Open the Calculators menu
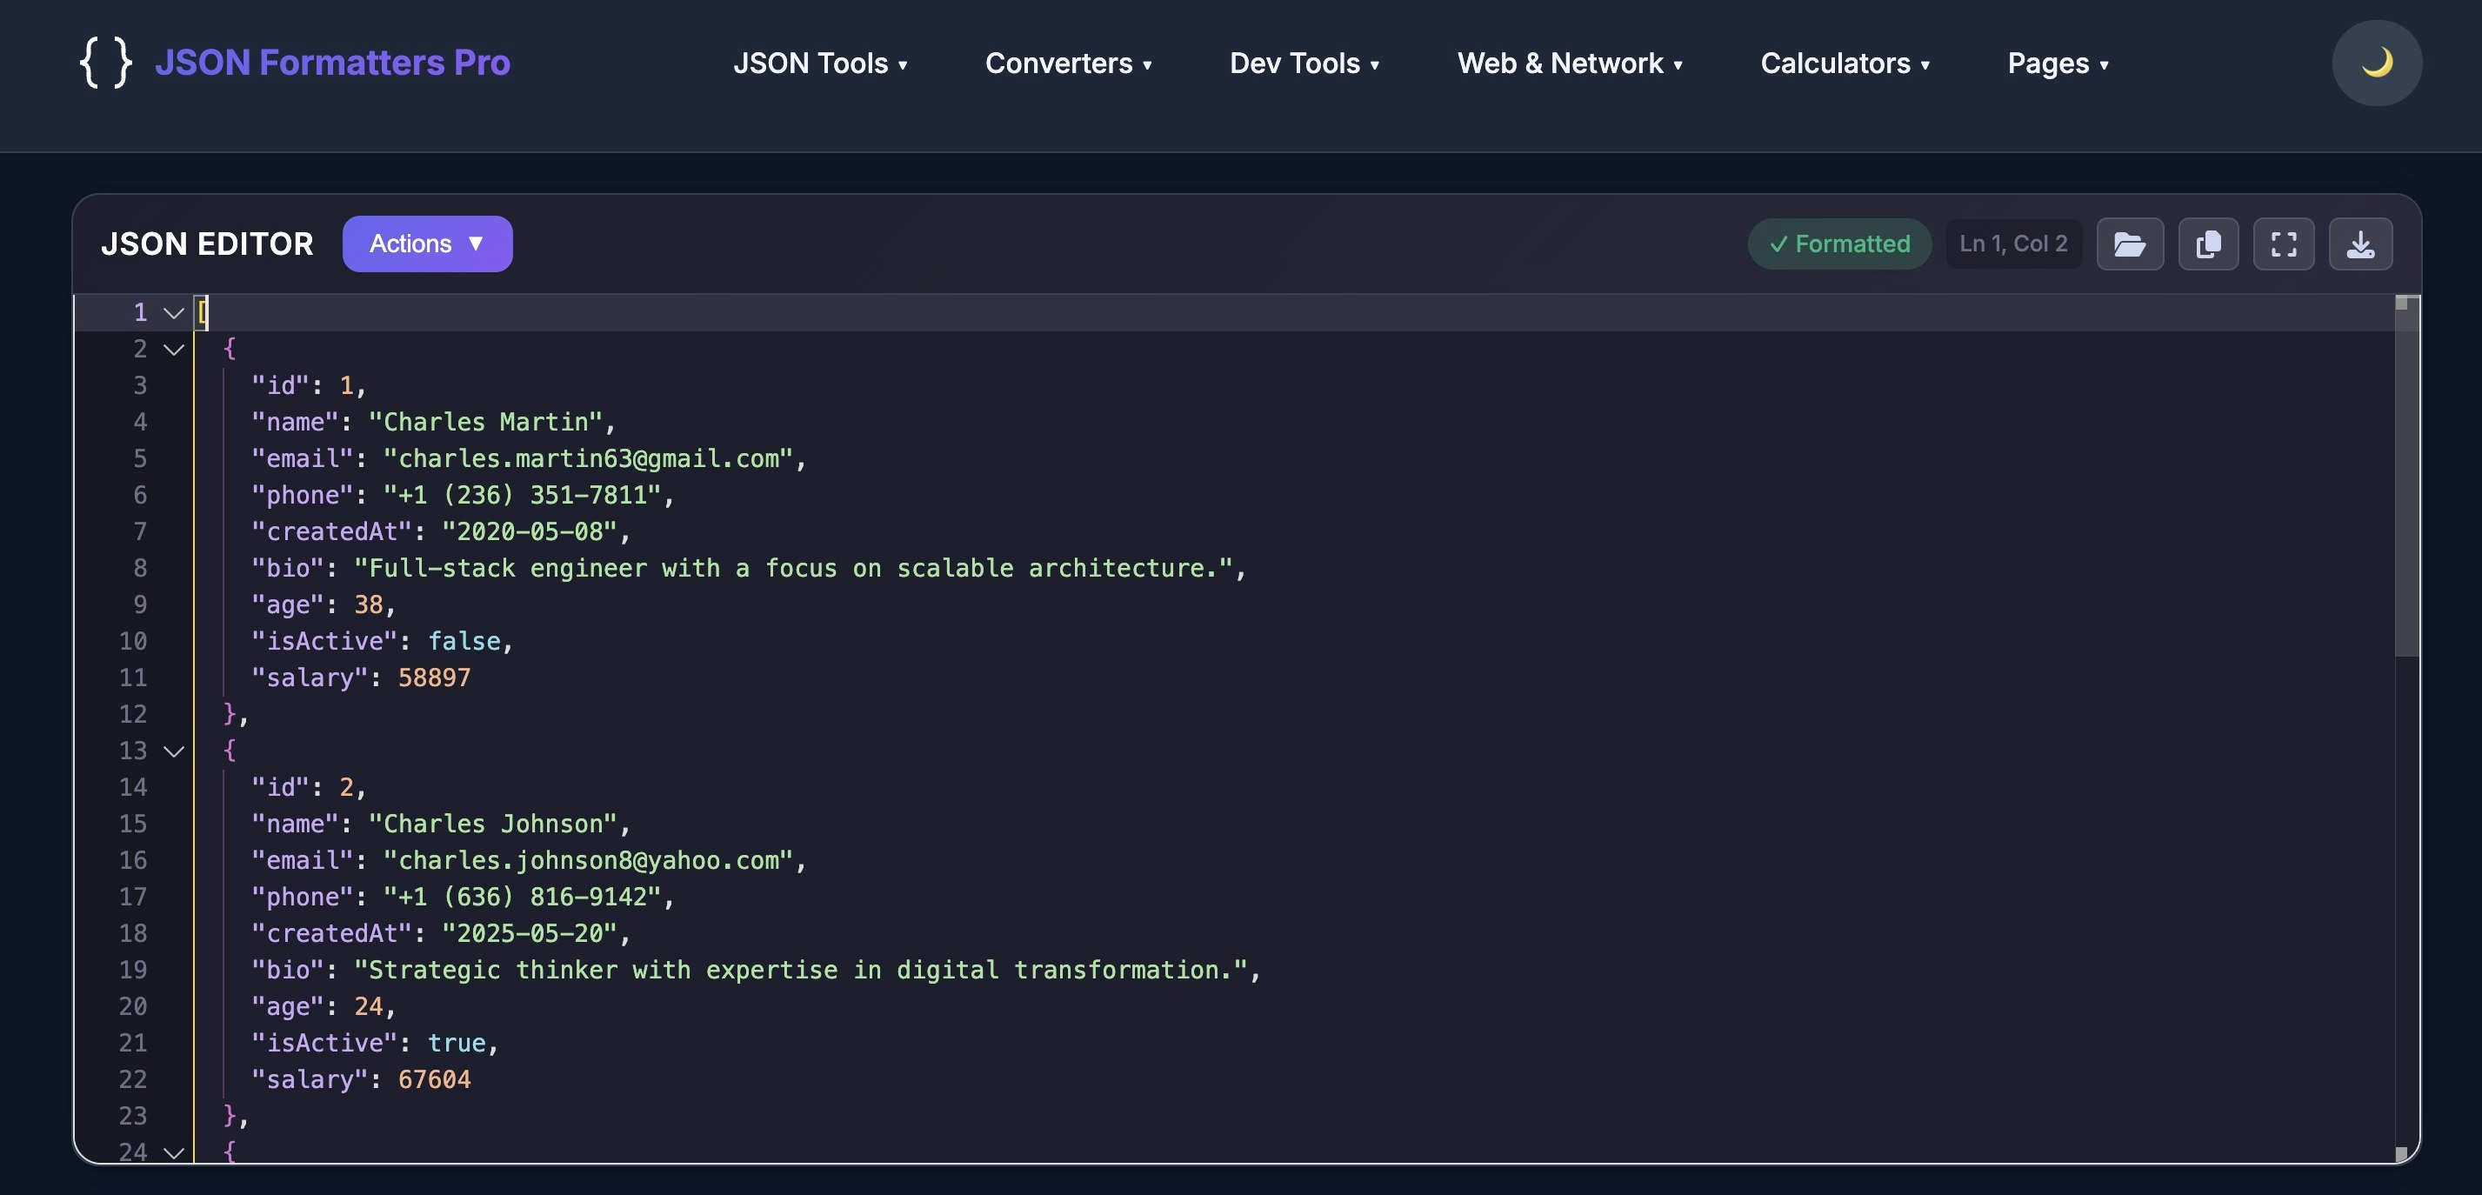Image resolution: width=2482 pixels, height=1195 pixels. tap(1845, 63)
